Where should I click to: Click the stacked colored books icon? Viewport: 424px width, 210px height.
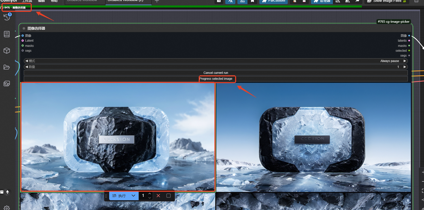294,1
